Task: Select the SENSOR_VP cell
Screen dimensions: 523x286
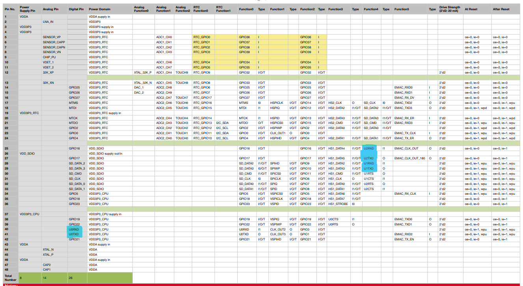Action: pyautogui.click(x=54, y=37)
